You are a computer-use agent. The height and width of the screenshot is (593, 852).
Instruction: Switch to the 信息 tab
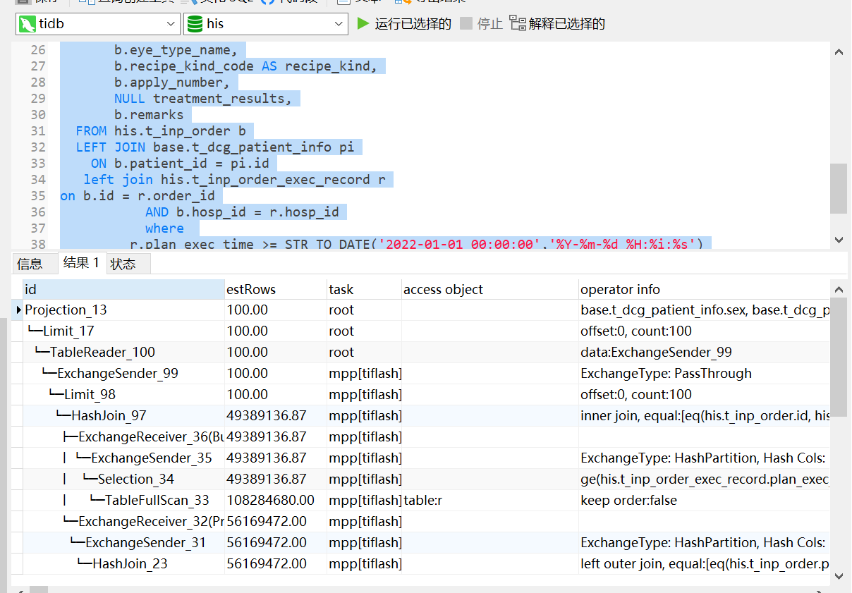click(x=30, y=264)
